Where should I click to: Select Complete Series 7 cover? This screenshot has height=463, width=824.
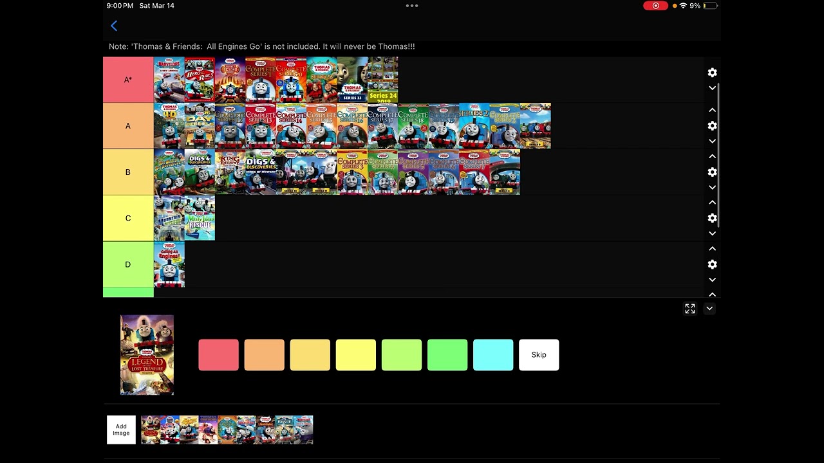[x=474, y=172]
